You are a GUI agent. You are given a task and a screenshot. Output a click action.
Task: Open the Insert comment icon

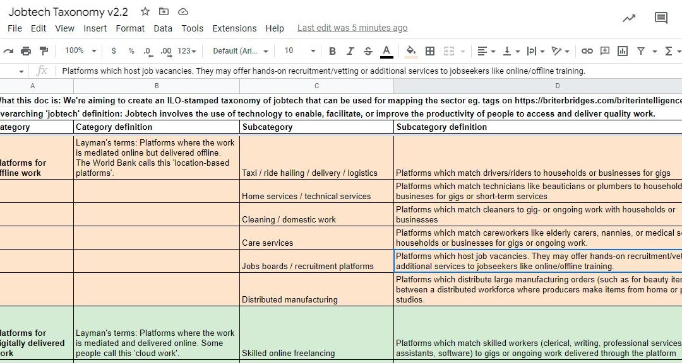[x=605, y=50]
